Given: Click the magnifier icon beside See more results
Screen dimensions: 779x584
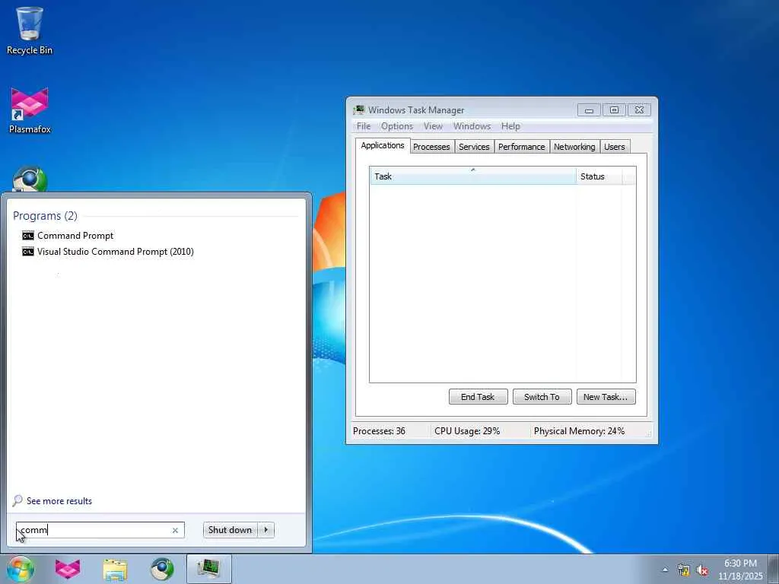Looking at the screenshot, I should (17, 500).
